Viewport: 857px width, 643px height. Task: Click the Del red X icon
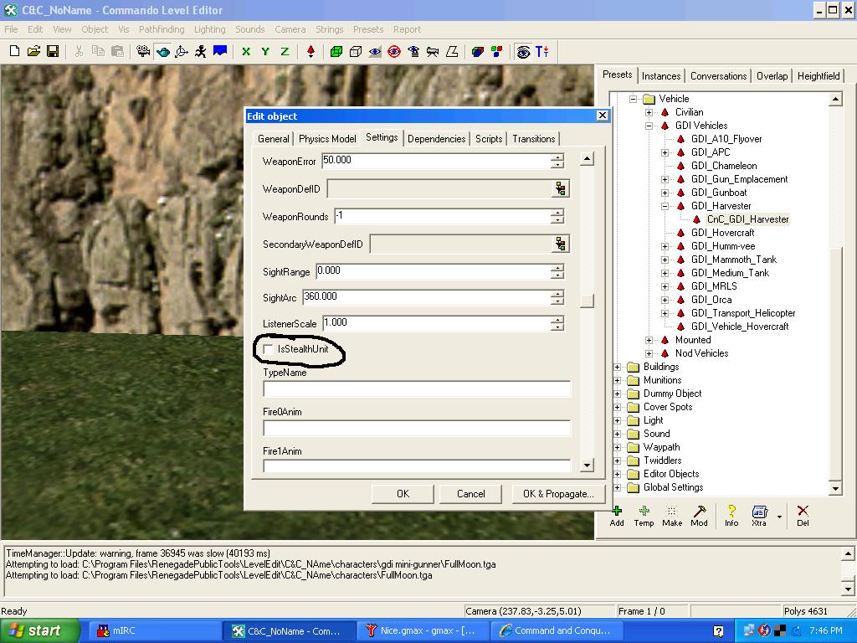803,515
